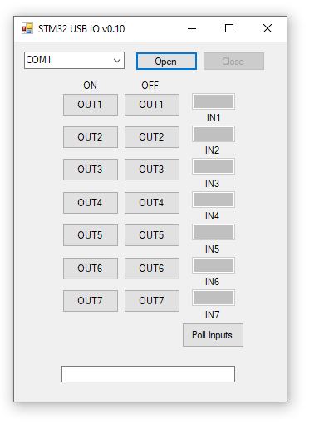Image resolution: width=324 pixels, height=429 pixels.
Task: Turn off OUT3 via OFF column button
Action: click(152, 170)
